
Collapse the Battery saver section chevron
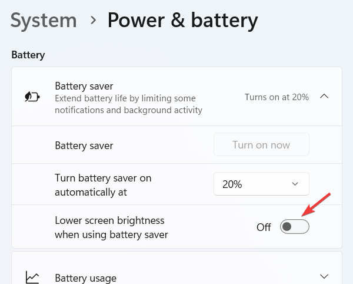point(324,97)
